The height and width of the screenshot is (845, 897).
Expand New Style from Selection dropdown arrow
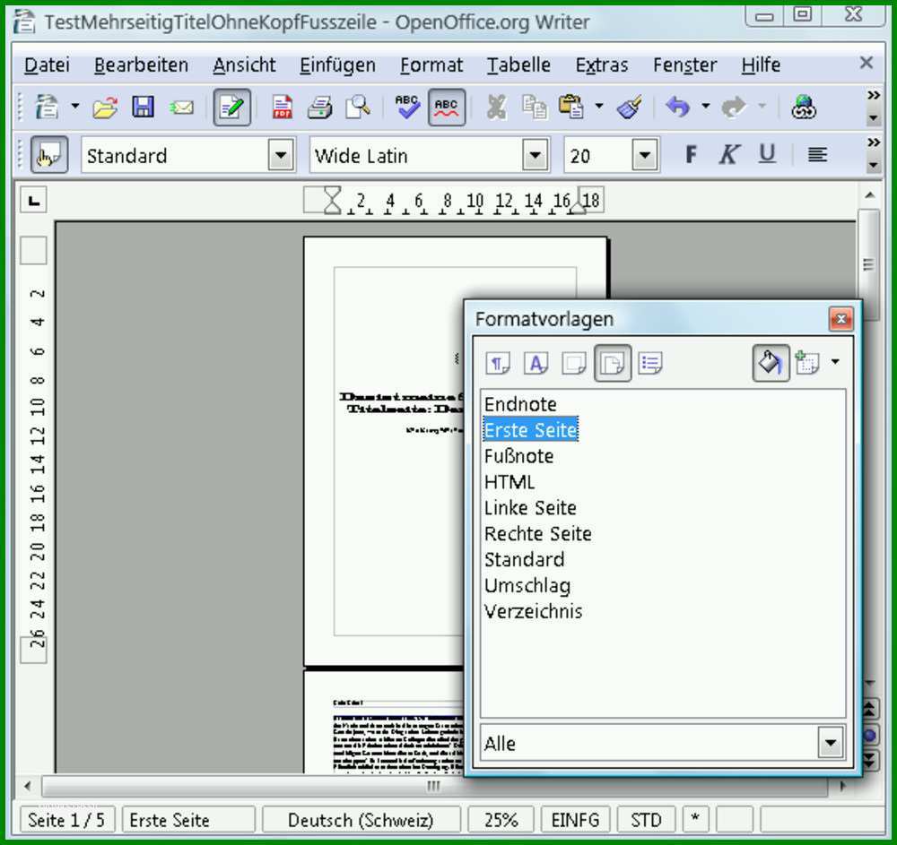tap(835, 362)
